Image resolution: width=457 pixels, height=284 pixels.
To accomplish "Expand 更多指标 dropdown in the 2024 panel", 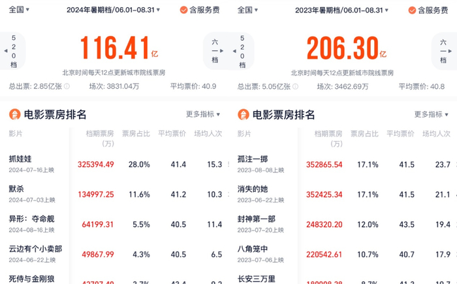I will tap(203, 114).
